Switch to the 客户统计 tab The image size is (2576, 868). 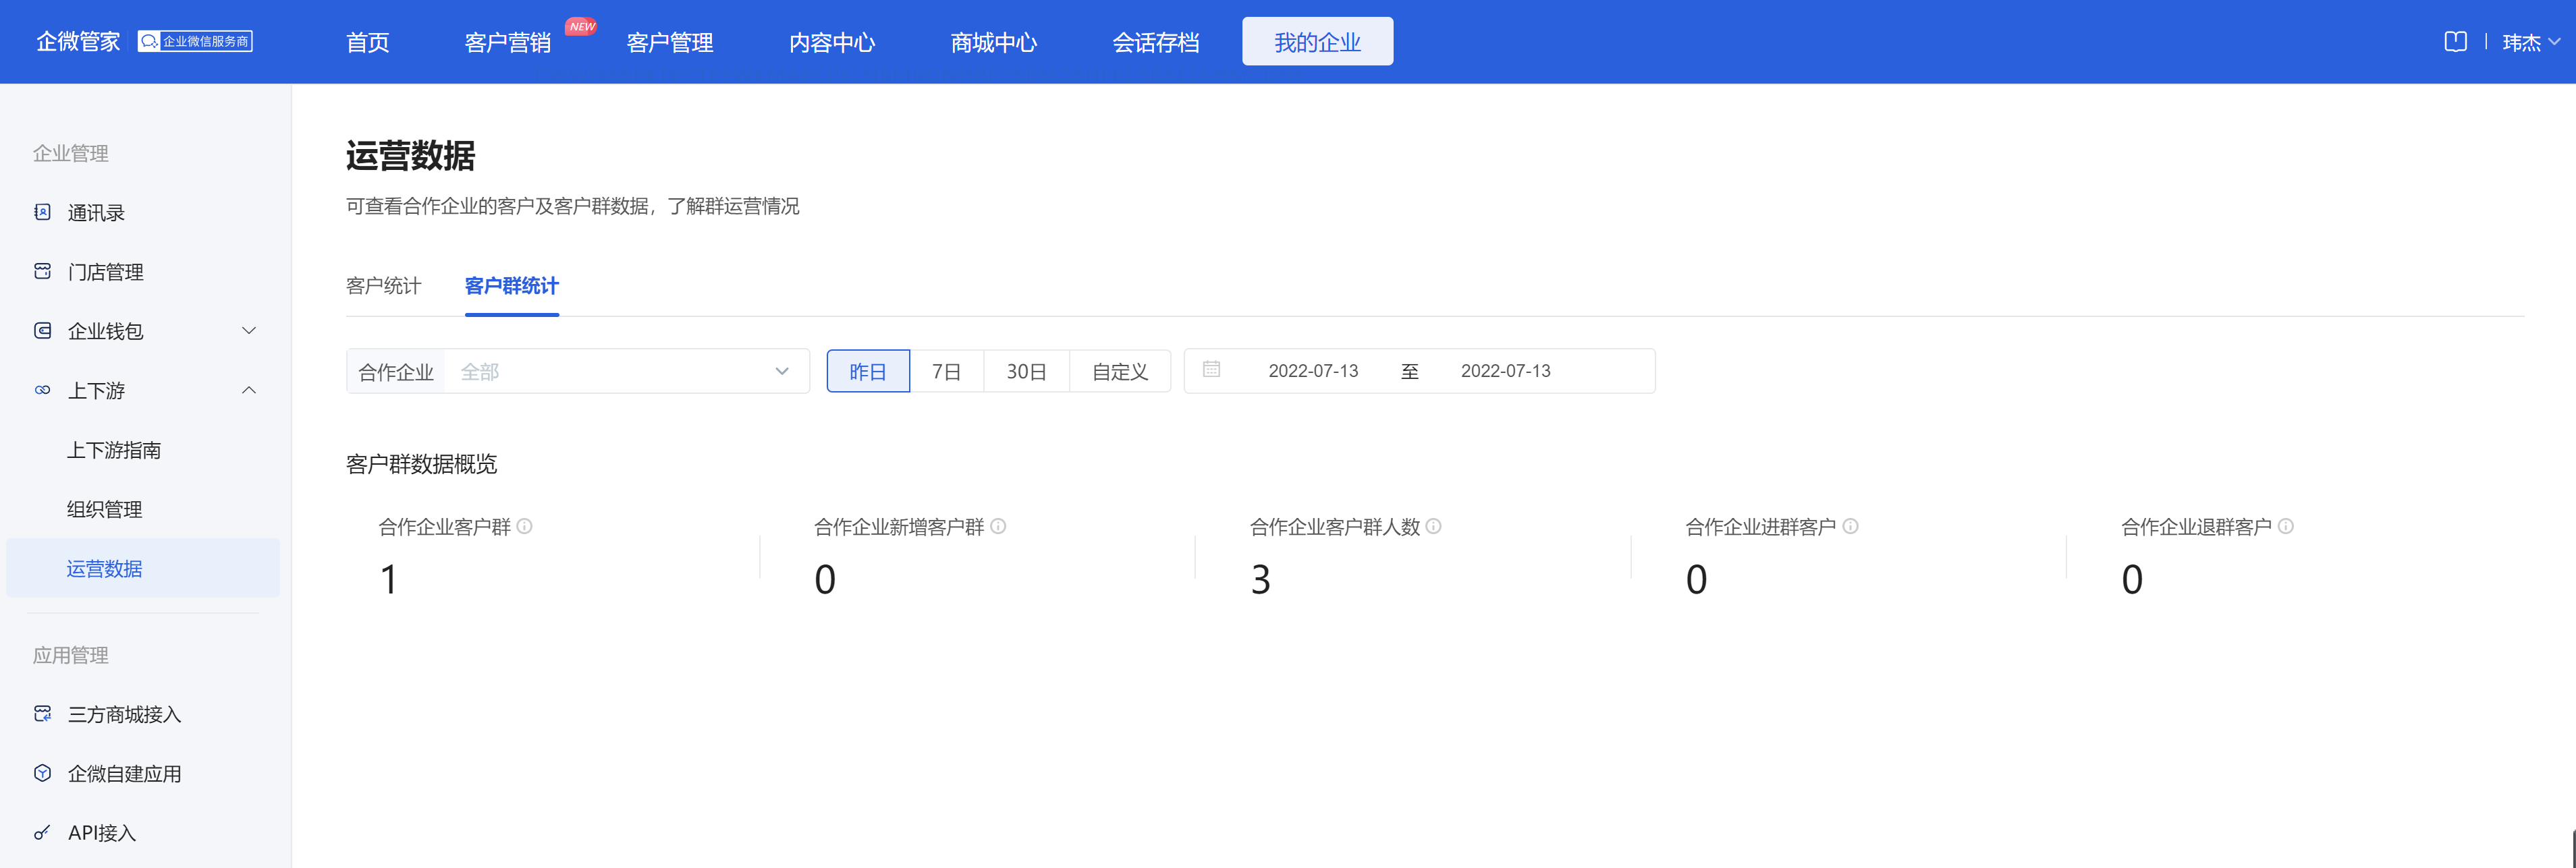384,287
